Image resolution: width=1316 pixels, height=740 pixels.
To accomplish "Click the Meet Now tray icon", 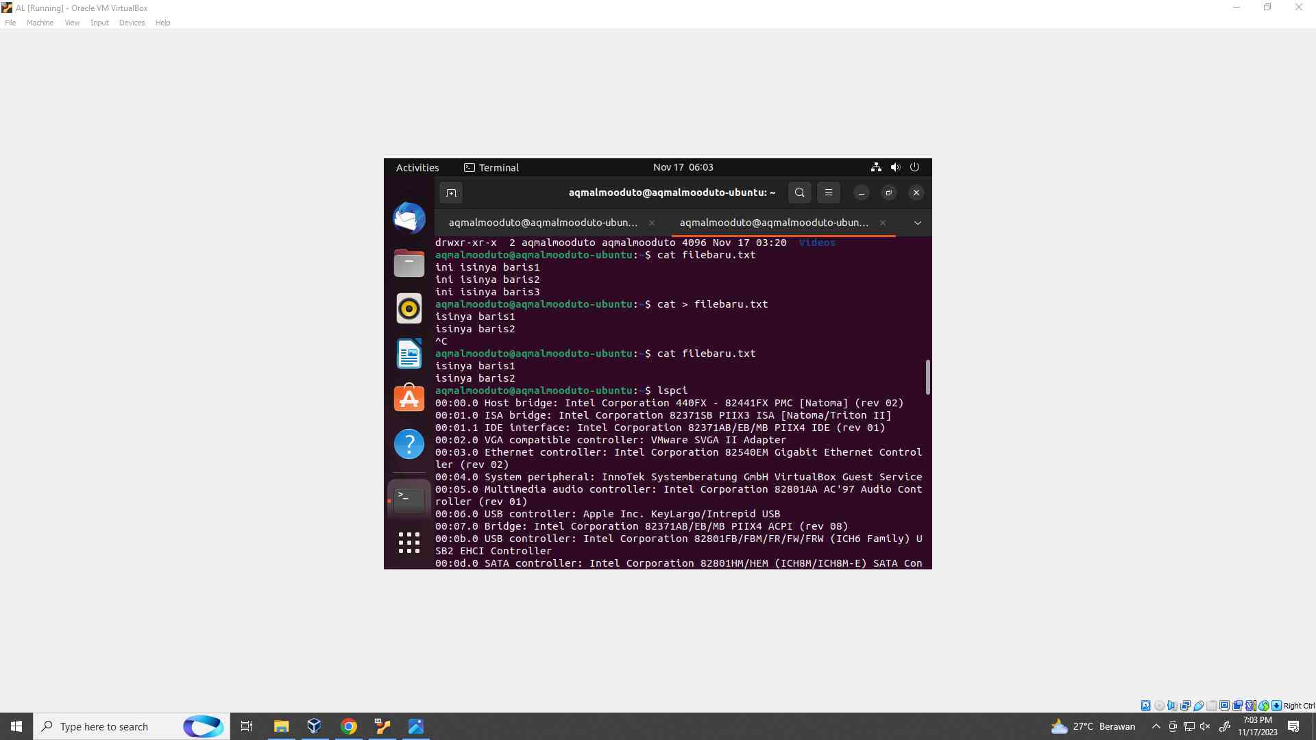I will tap(1173, 726).
